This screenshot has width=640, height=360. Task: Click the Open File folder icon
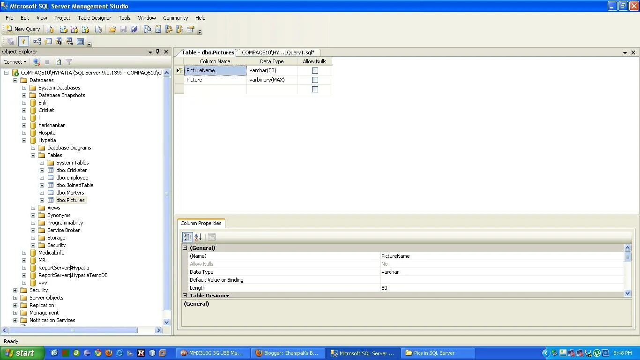click(112, 29)
